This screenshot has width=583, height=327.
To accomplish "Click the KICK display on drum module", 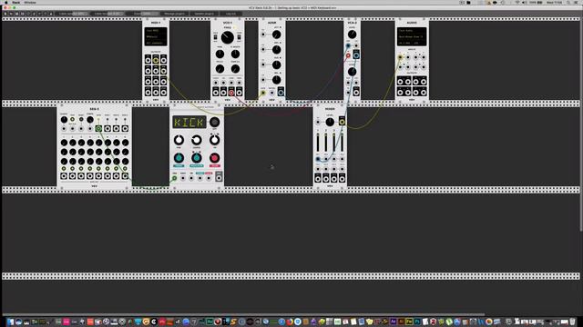I will click(189, 123).
